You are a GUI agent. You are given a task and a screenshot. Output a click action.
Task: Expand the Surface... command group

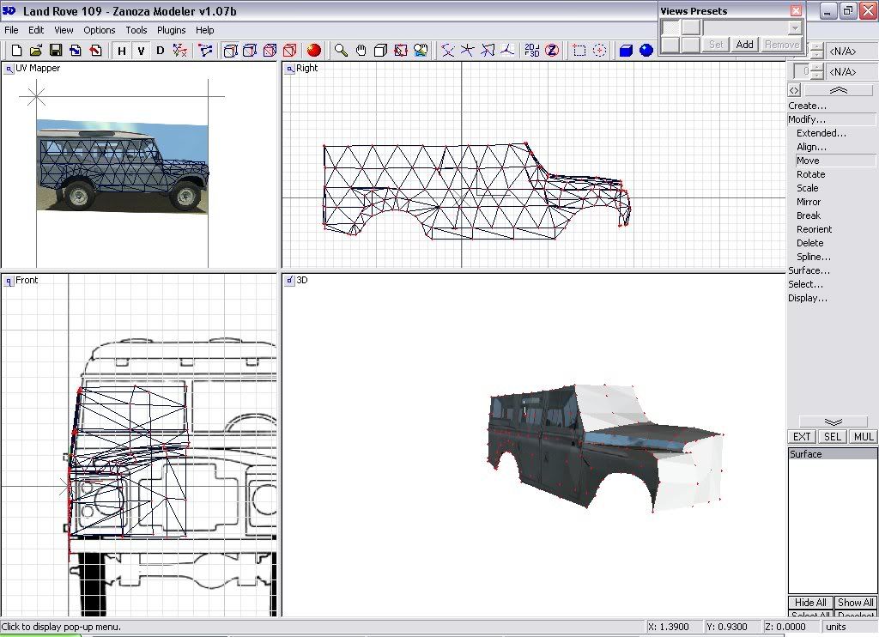809,270
